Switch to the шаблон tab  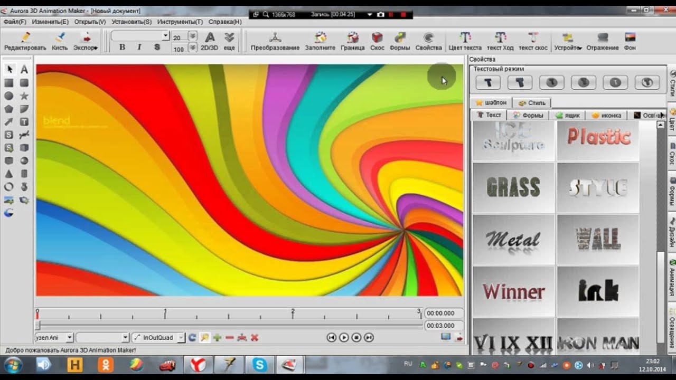[491, 102]
